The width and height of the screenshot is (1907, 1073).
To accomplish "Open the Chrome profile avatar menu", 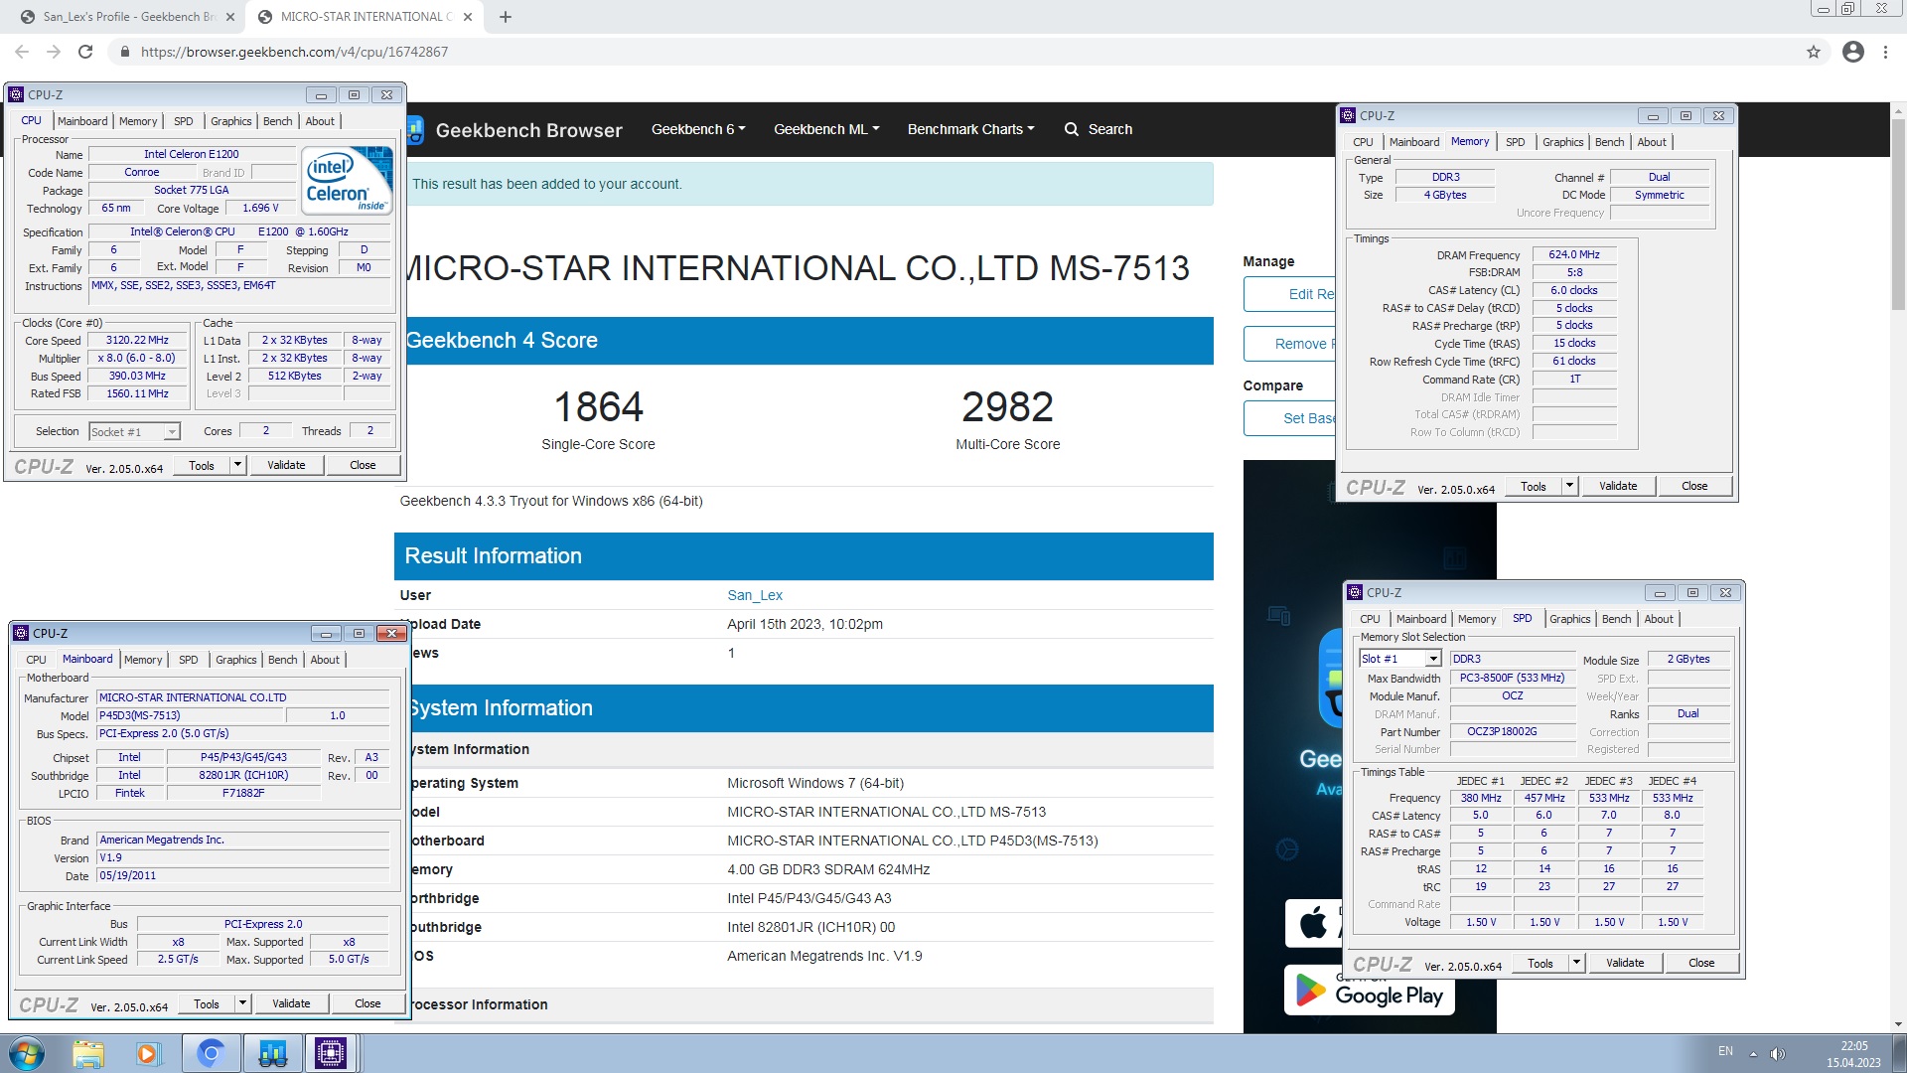I will point(1853,52).
